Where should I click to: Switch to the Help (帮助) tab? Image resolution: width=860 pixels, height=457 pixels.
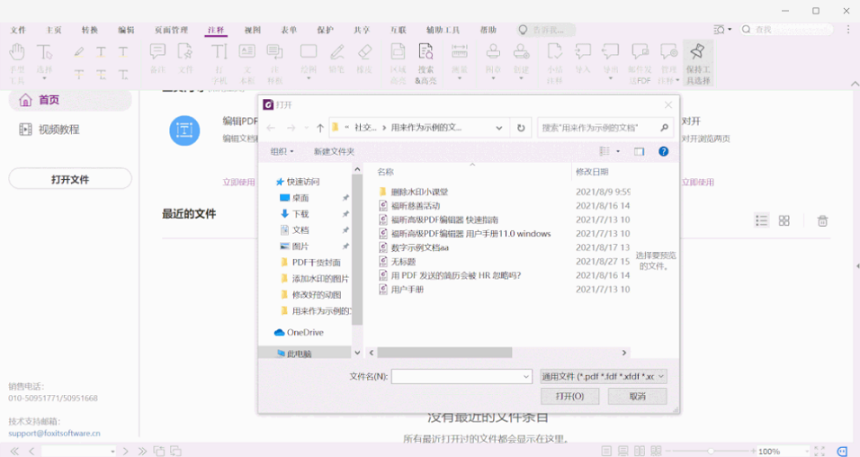click(x=488, y=31)
